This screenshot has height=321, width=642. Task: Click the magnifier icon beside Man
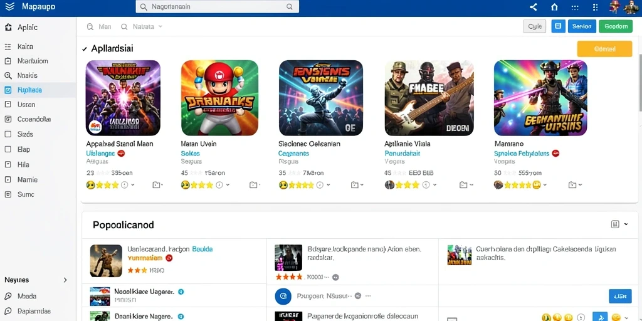[x=90, y=26]
